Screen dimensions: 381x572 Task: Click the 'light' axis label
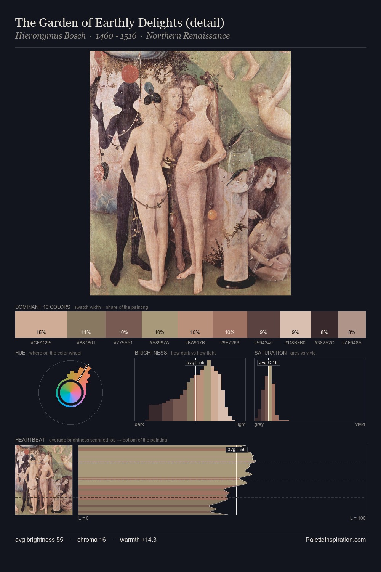pyautogui.click(x=241, y=424)
